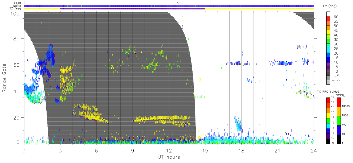Click the orange segment of the NOISE colorbar
The image size is (353, 163).
[339, 111]
